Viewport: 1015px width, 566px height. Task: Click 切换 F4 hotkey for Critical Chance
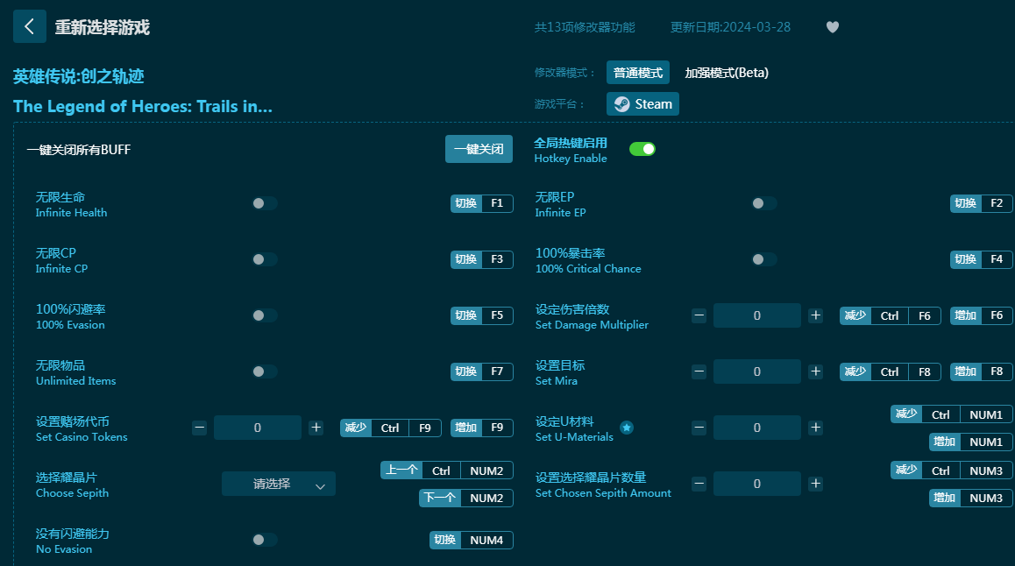(982, 259)
